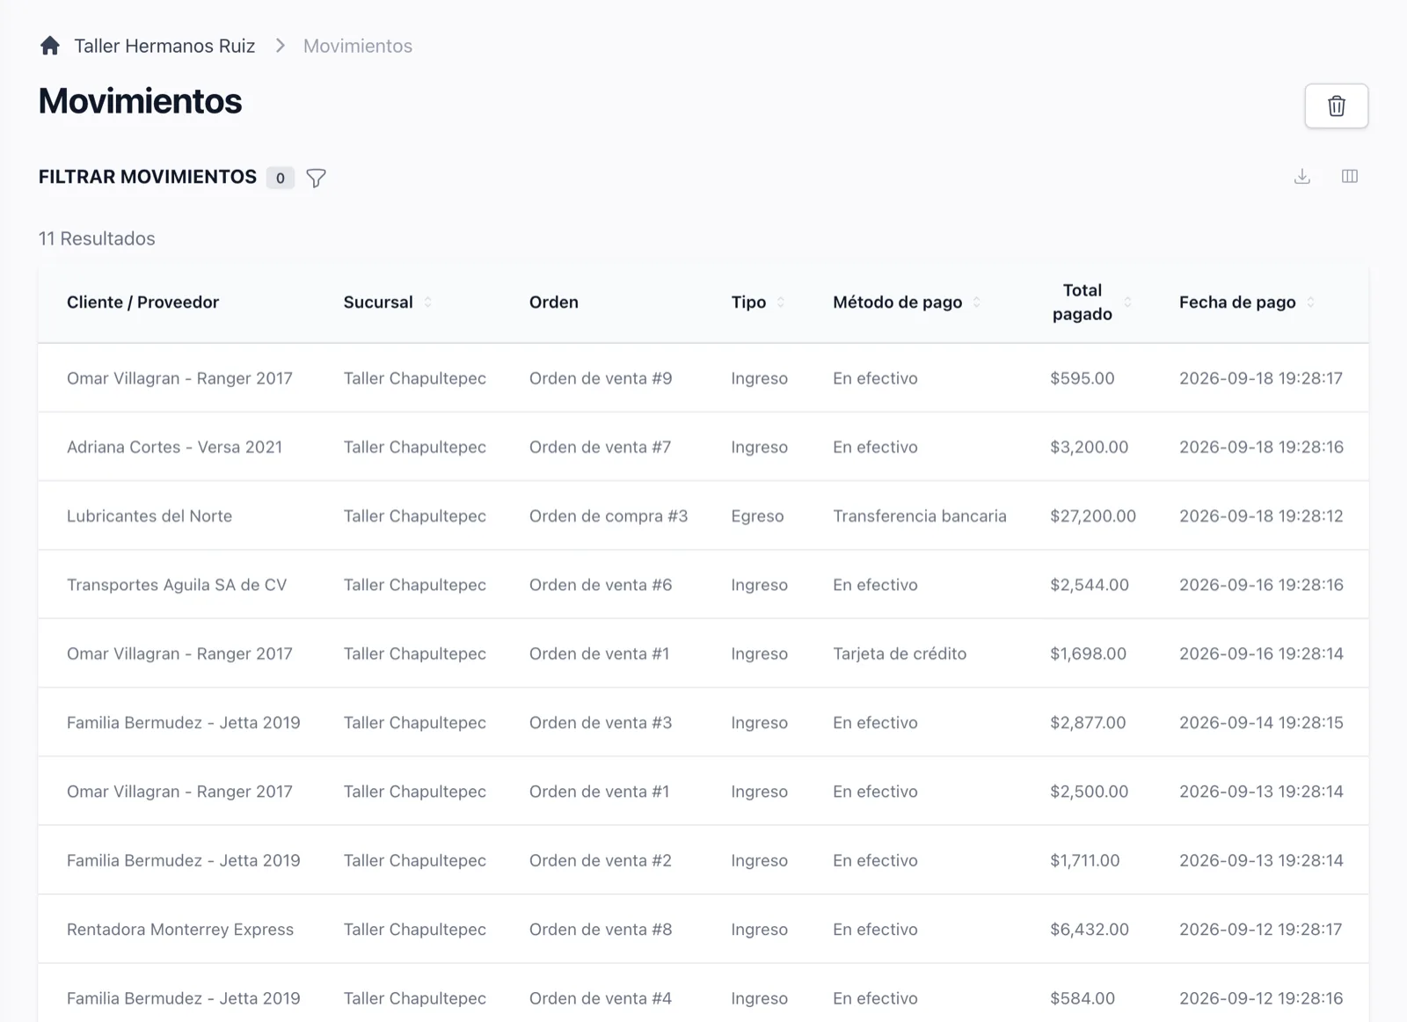Image resolution: width=1407 pixels, height=1022 pixels.
Task: Click the download export icon
Action: 1302,177
